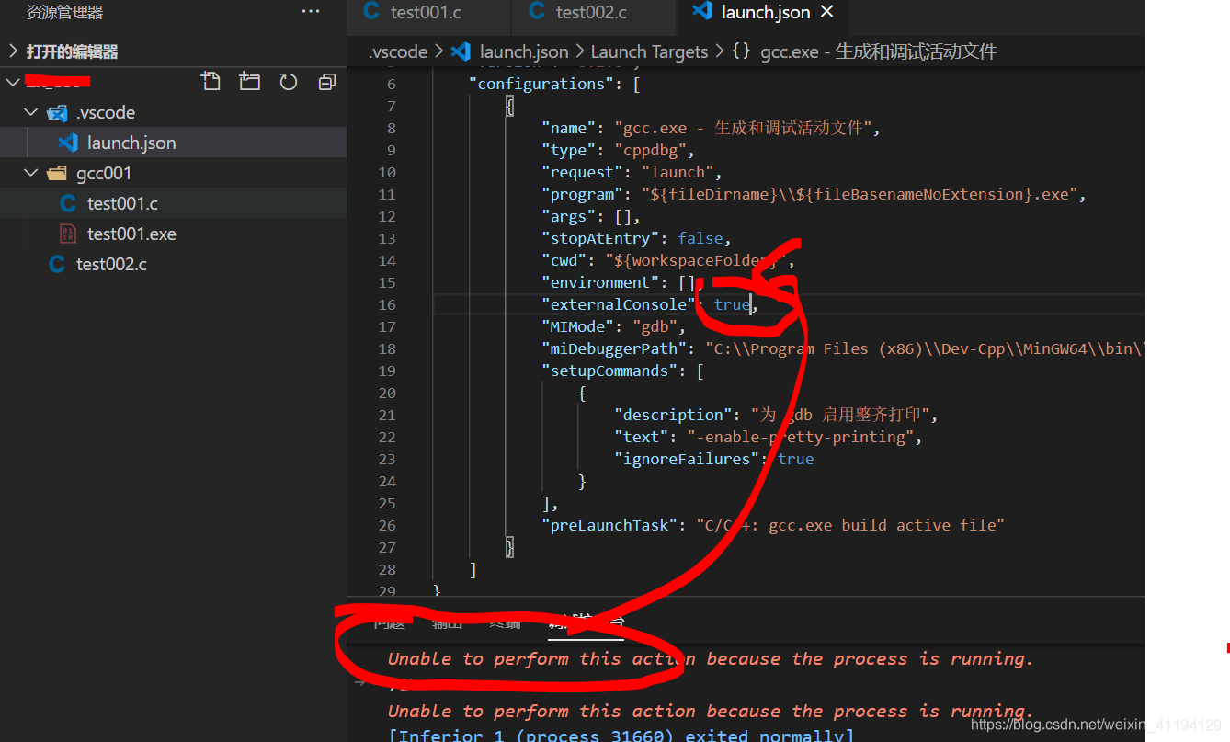Close the launch.json editor tab
Image resolution: width=1230 pixels, height=742 pixels.
826,12
